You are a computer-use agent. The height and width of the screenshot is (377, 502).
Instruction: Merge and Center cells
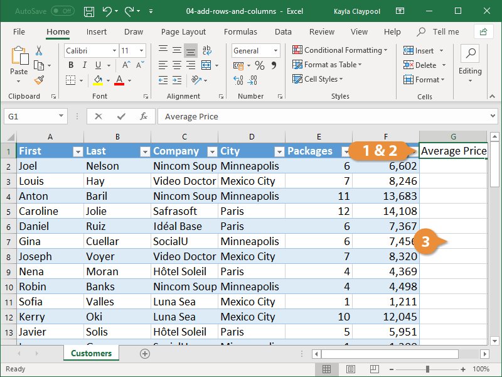point(206,65)
